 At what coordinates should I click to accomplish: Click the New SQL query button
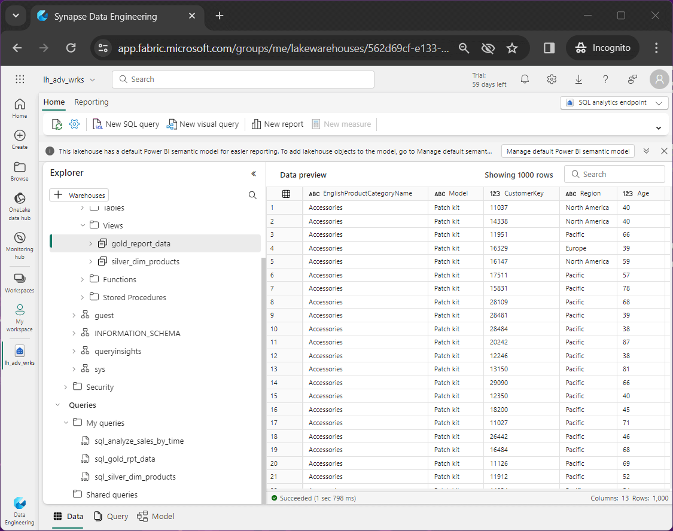coord(126,124)
